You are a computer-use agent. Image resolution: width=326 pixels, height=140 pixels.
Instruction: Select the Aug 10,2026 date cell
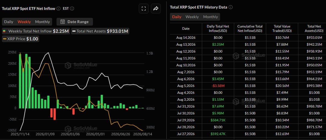pos(186,65)
